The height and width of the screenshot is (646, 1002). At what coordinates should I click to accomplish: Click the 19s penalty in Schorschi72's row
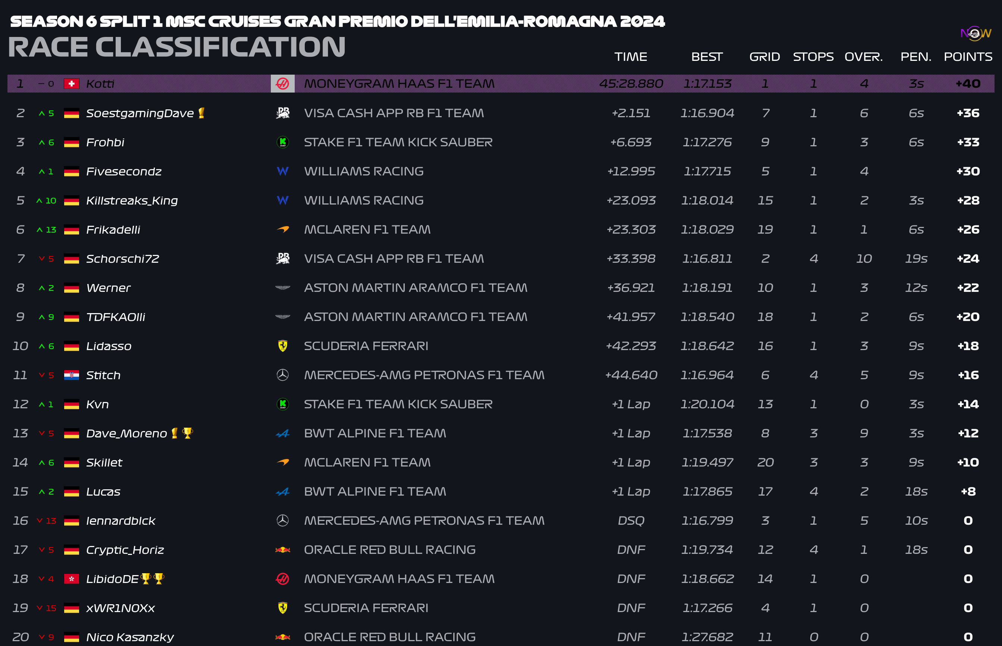(x=916, y=258)
